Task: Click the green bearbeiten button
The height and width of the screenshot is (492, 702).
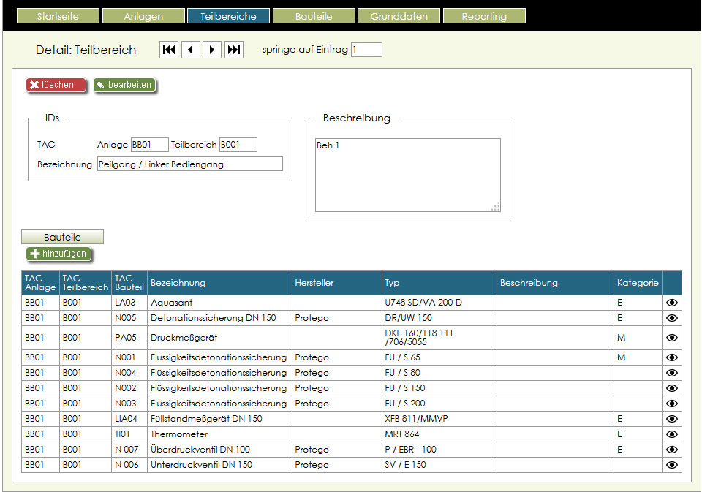Action: (x=124, y=85)
